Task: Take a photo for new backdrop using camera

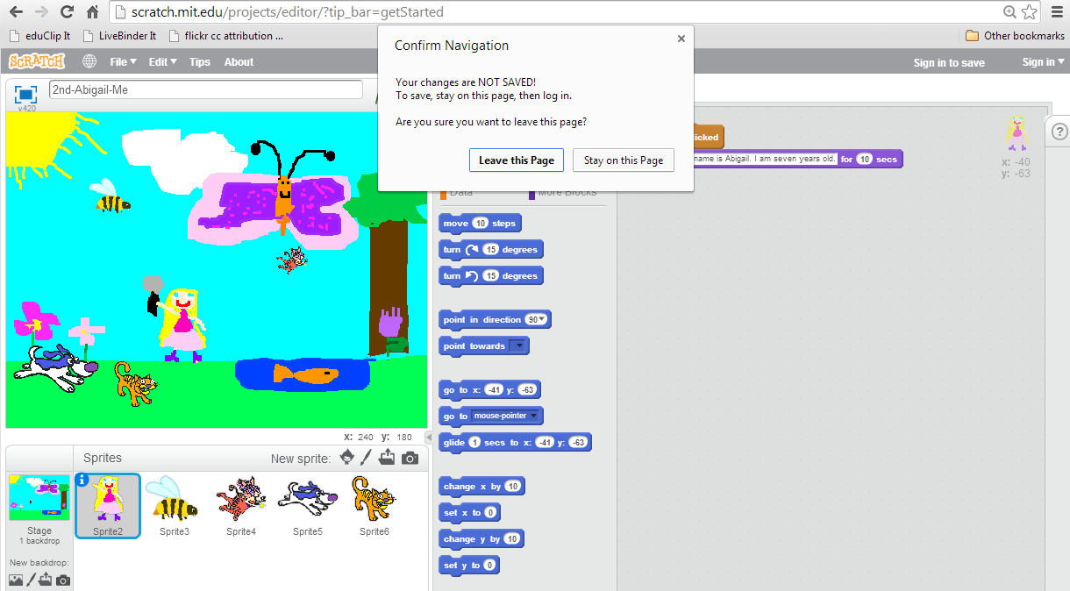Action: point(62,580)
